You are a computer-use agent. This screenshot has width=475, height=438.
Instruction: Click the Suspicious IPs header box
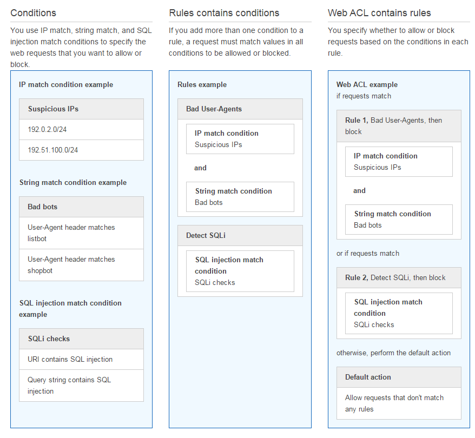click(x=81, y=109)
